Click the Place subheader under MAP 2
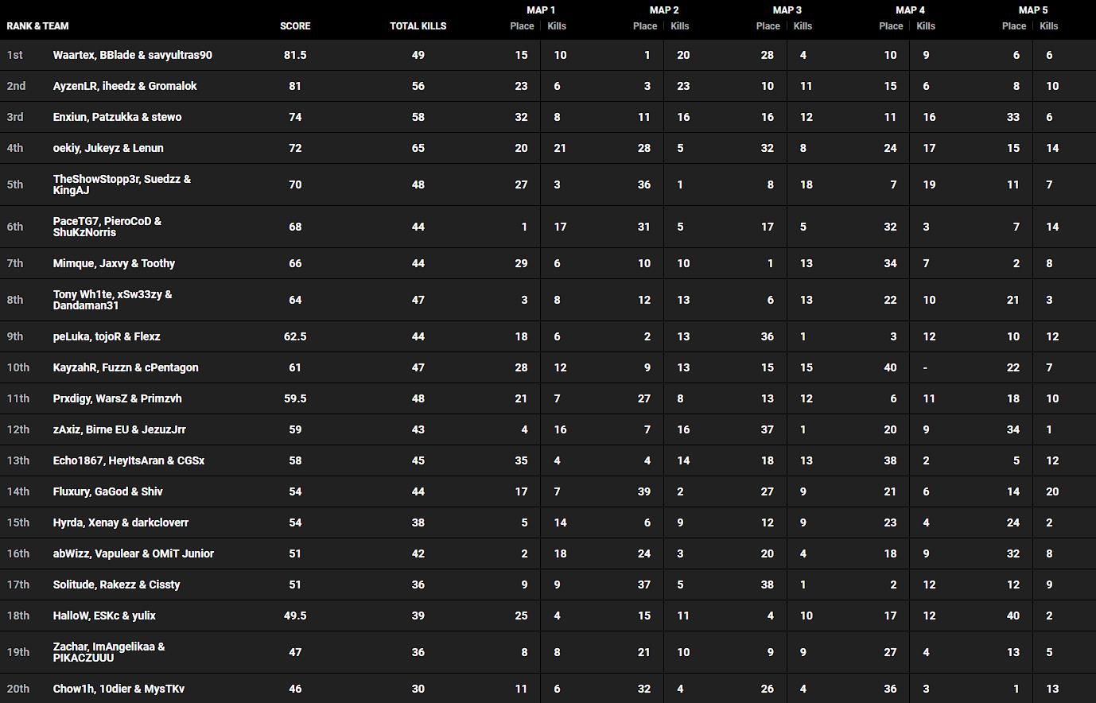The image size is (1096, 703). click(644, 26)
